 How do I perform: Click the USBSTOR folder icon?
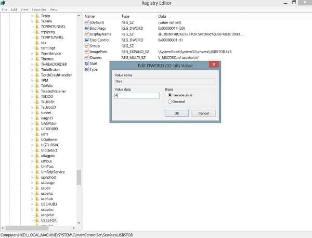click(37, 220)
